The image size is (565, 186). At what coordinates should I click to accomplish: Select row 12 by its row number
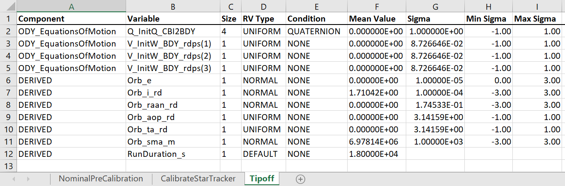tap(8, 154)
